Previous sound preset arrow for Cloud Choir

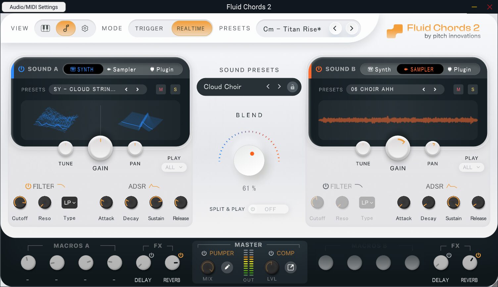[x=268, y=86]
